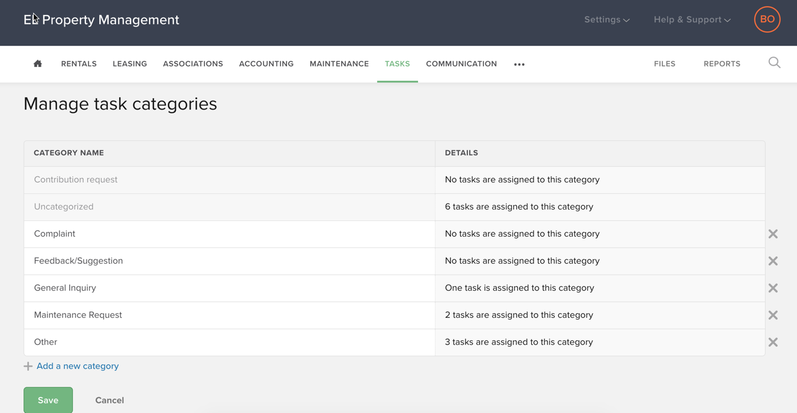
Task: Open the search magnifier icon
Action: (774, 63)
